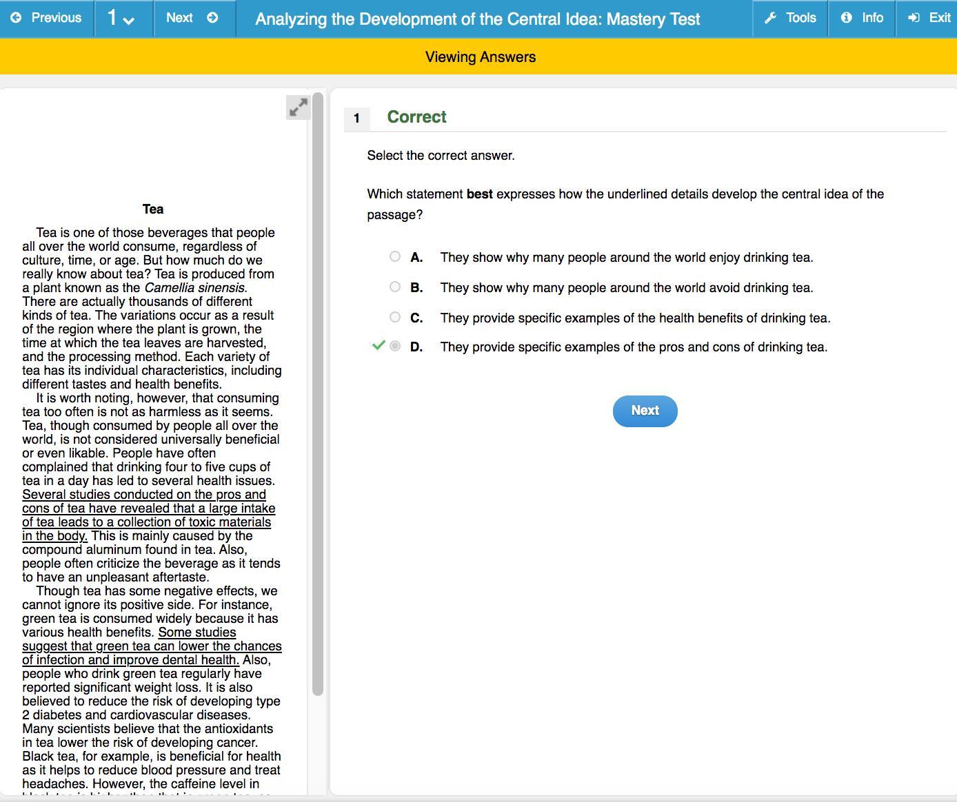Click the underlined sentence starting 'Several studies conducted'
The width and height of the screenshot is (957, 802).
pos(149,515)
